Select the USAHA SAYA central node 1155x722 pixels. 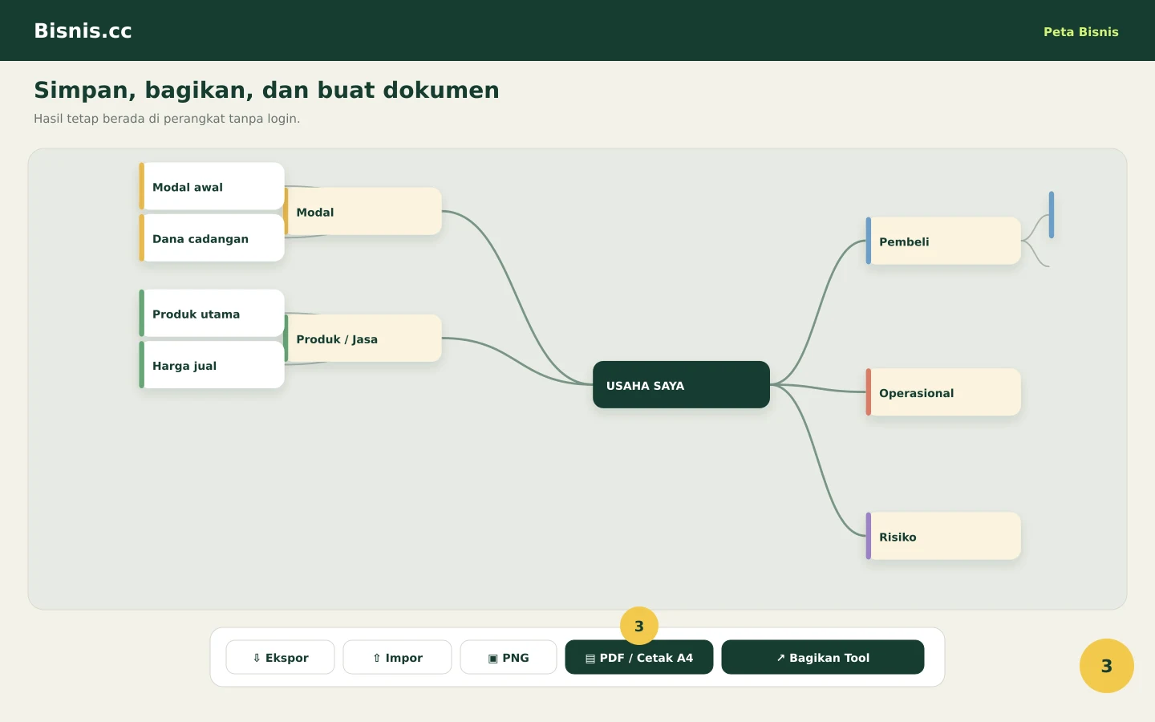point(681,385)
